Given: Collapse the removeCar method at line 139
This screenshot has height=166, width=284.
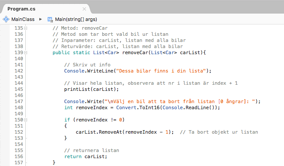Looking at the screenshot, I should (x=25, y=52).
